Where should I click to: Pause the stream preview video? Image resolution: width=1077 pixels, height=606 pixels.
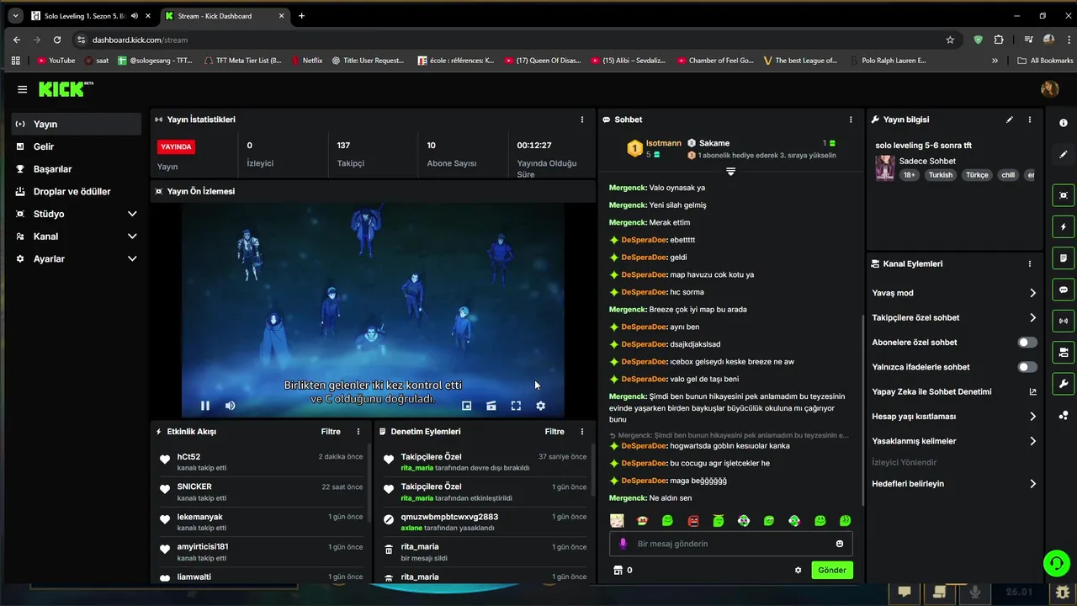pyautogui.click(x=204, y=406)
